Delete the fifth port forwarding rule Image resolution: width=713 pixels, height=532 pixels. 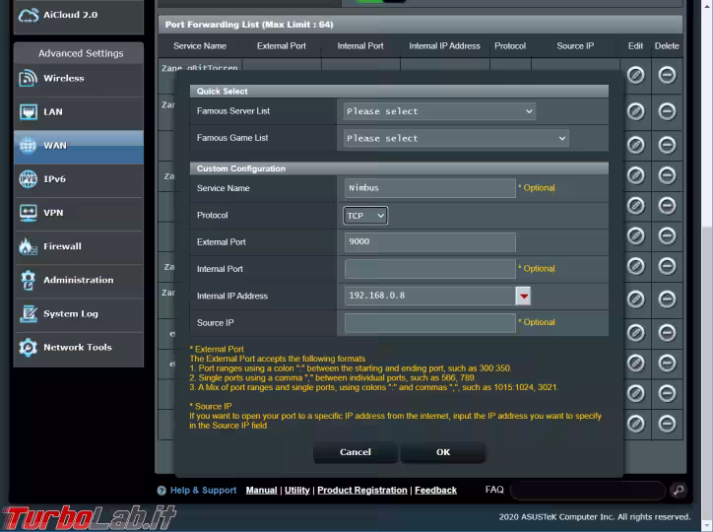point(667,206)
